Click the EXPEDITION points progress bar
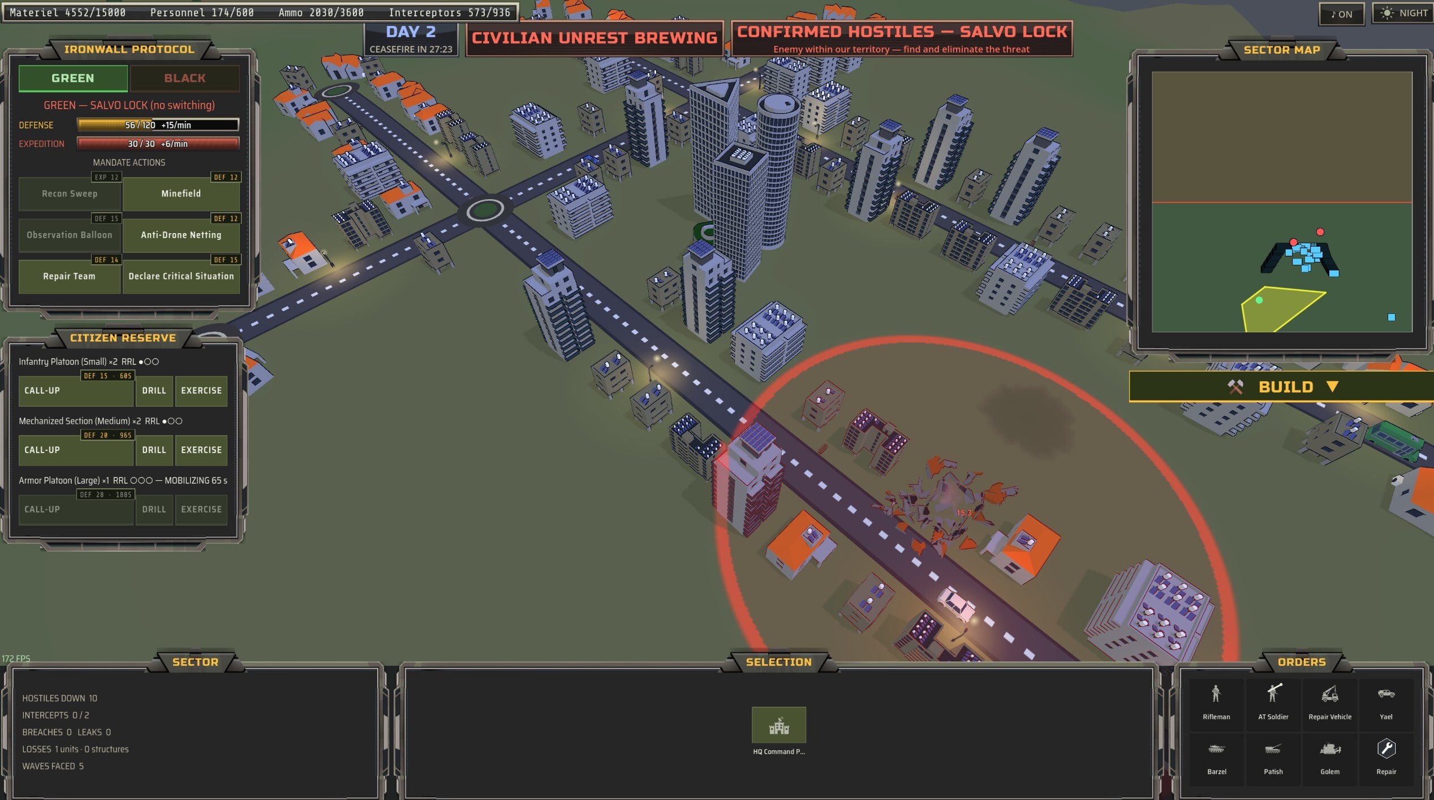Image resolution: width=1434 pixels, height=800 pixels. point(158,144)
